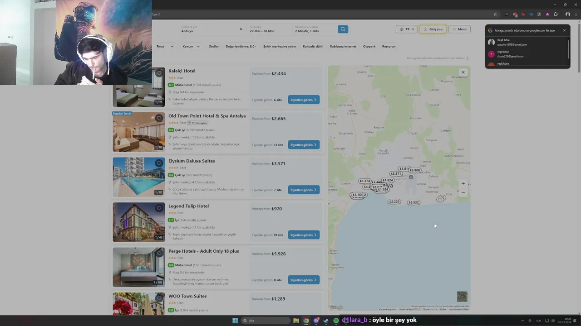Viewport: 581px width, 326px height.
Task: Bookmark this page with star icon
Action: coord(495,14)
